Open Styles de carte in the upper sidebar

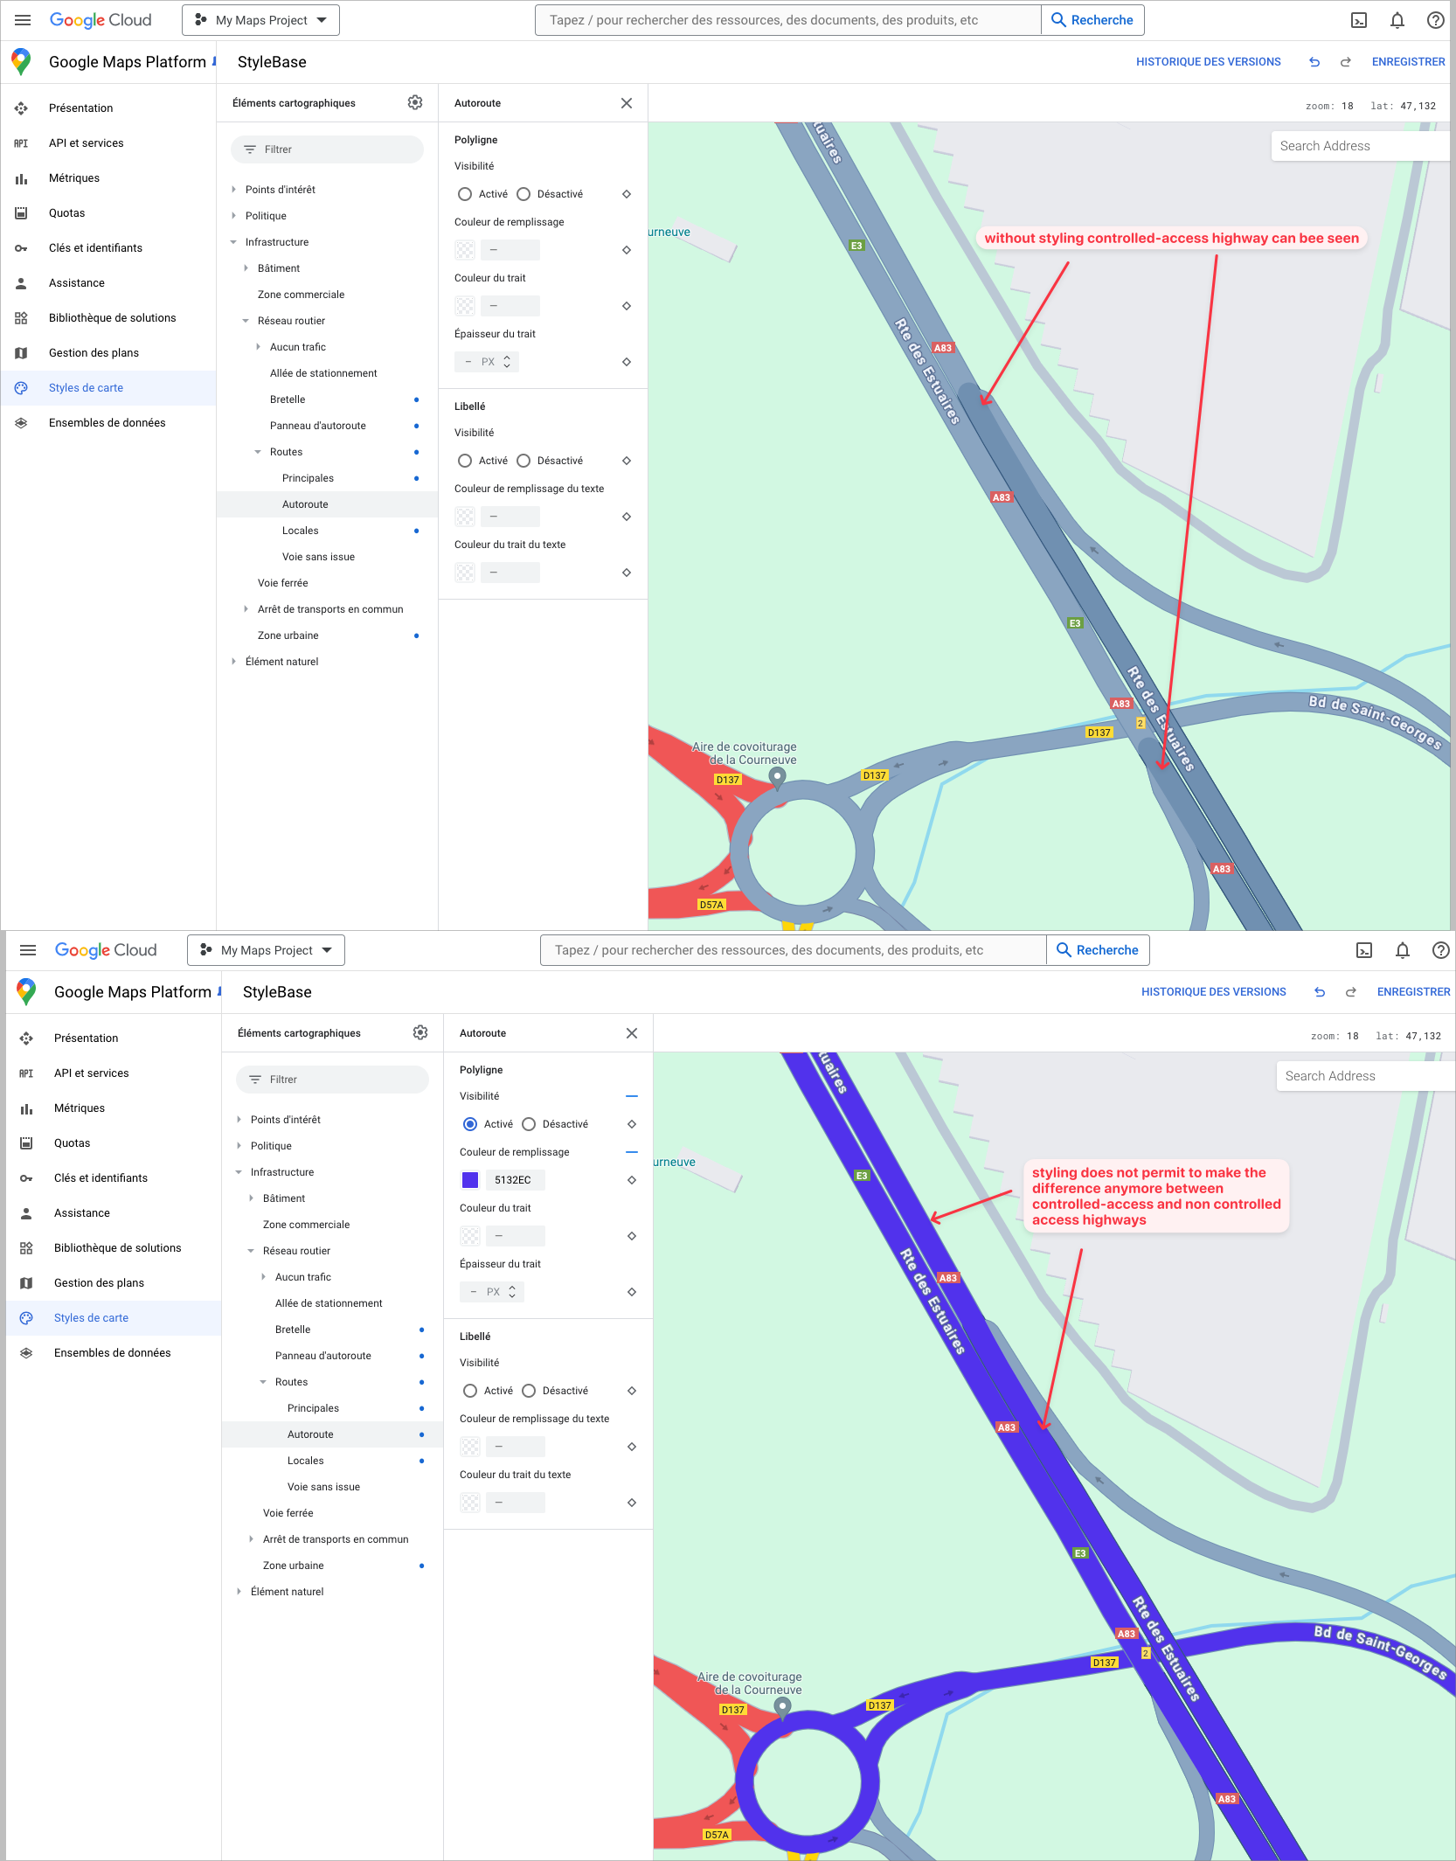pyautogui.click(x=86, y=388)
